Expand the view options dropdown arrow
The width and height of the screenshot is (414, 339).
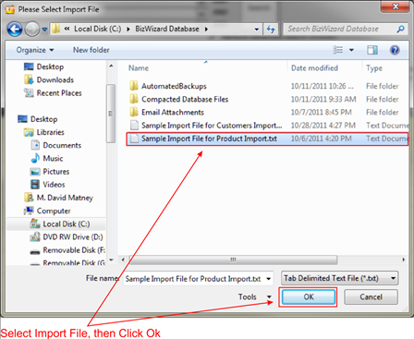351,50
